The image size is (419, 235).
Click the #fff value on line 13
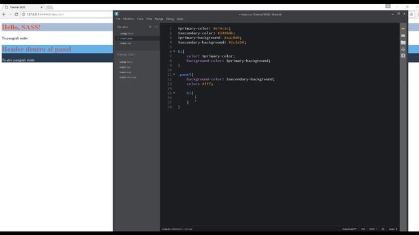tap(206, 84)
